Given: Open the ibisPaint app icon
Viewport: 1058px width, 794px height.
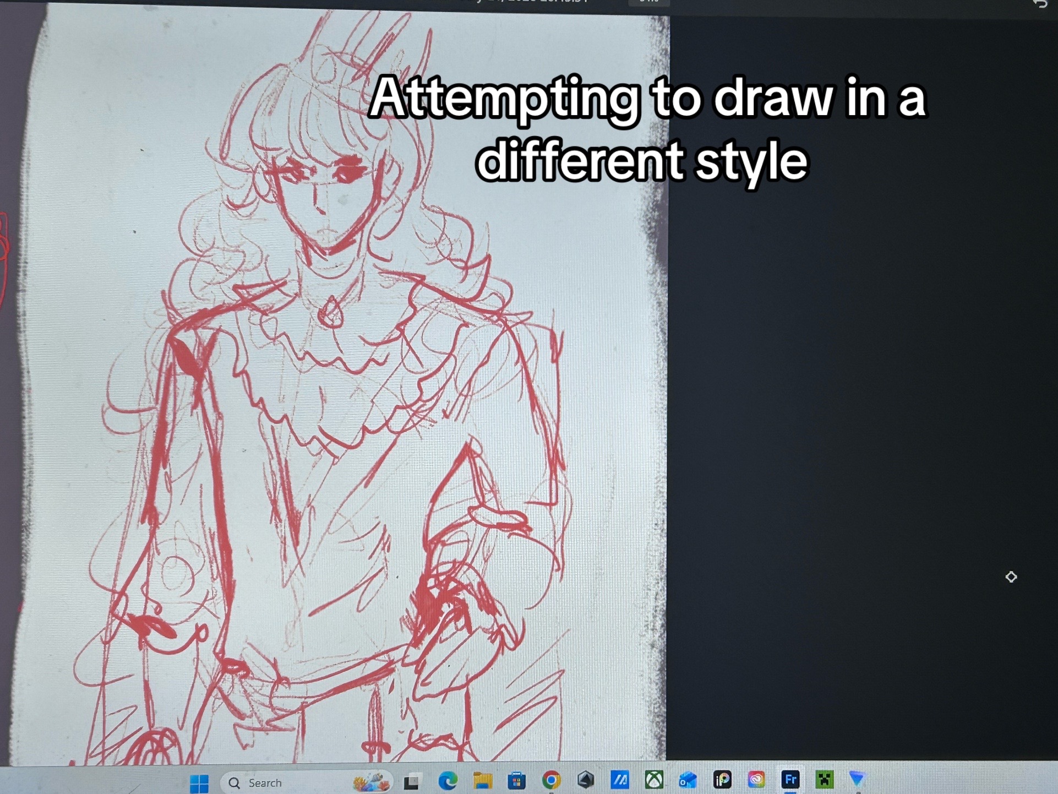Looking at the screenshot, I should [722, 779].
